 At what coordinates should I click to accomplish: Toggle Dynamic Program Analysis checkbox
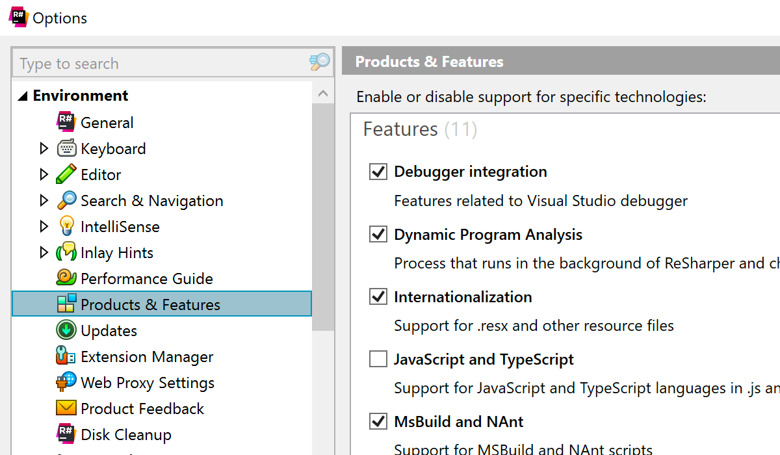pos(378,234)
